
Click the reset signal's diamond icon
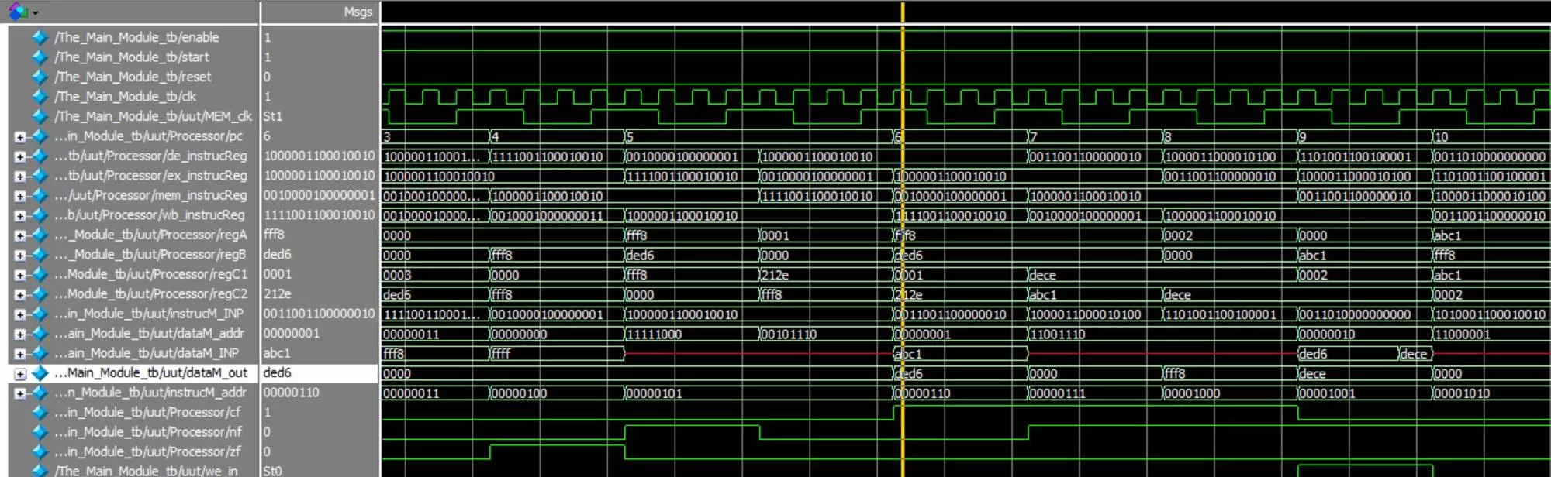(x=40, y=77)
